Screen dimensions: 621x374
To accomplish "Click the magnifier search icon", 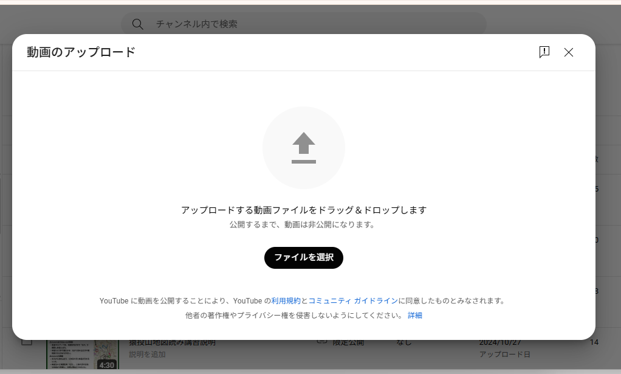I will 138,24.
